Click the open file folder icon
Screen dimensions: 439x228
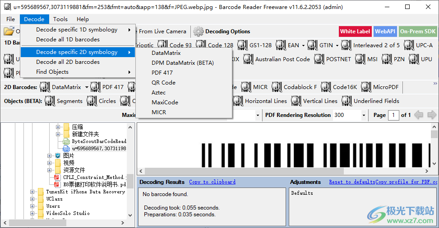[x=9, y=31]
